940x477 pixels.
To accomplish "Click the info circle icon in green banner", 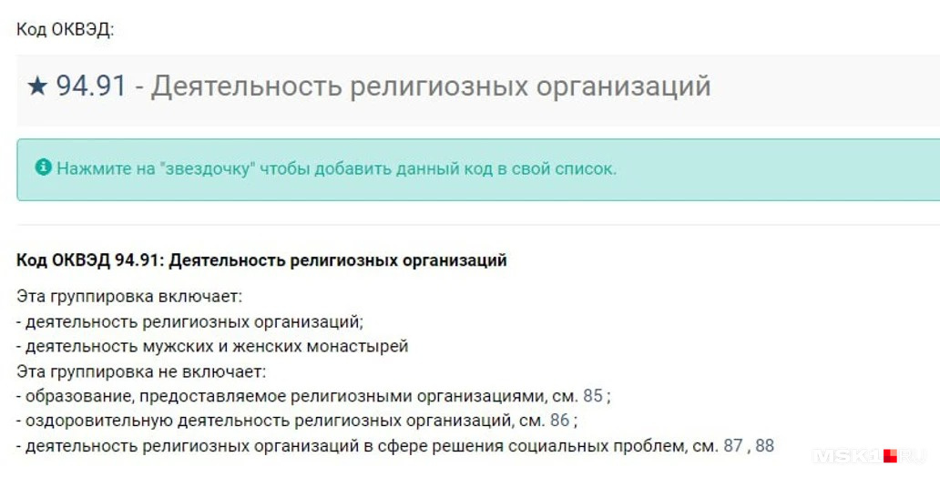I will point(43,167).
